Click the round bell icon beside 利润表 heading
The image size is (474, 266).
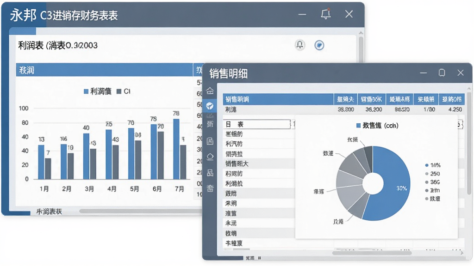pyautogui.click(x=299, y=45)
